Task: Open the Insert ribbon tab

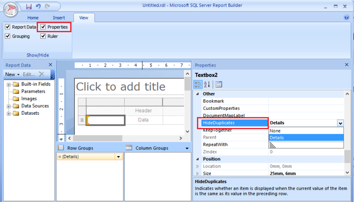Action: coord(59,18)
